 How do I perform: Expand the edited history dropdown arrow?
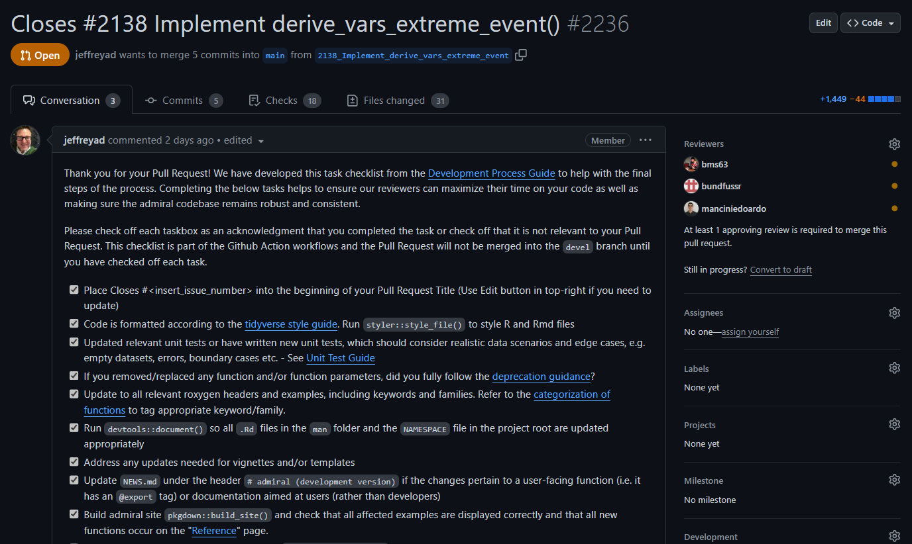point(260,141)
